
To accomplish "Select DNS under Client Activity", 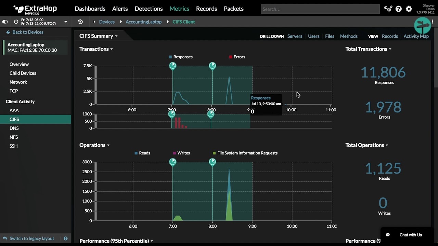I will point(14,128).
